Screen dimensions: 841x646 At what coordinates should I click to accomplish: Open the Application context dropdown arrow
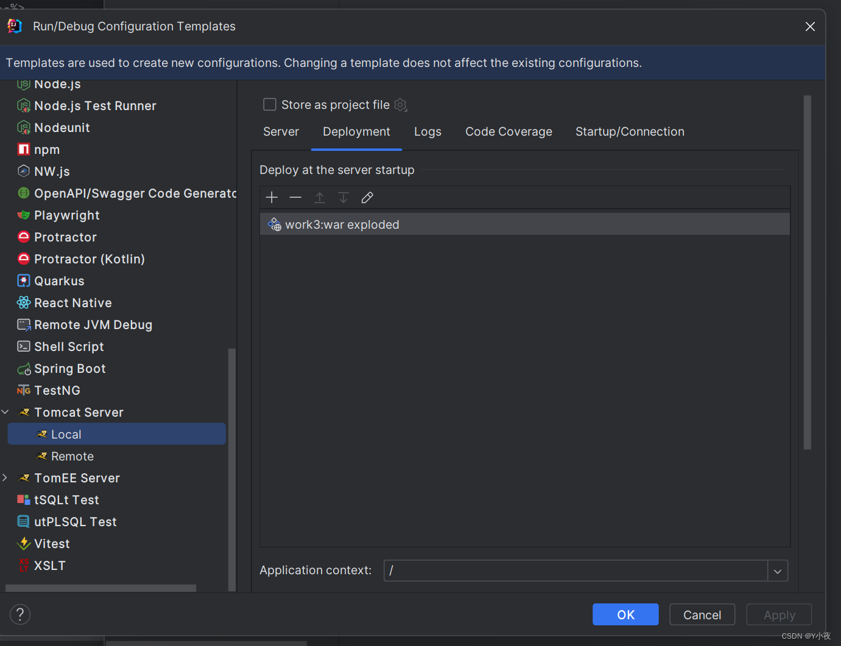(778, 571)
